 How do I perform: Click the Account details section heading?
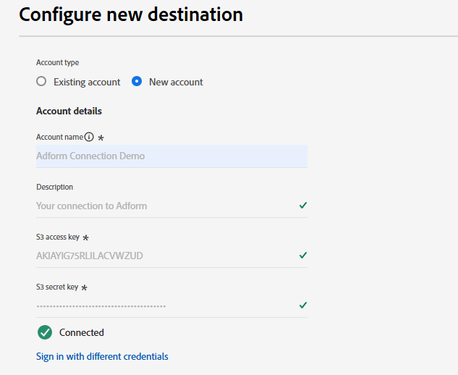[x=69, y=111]
